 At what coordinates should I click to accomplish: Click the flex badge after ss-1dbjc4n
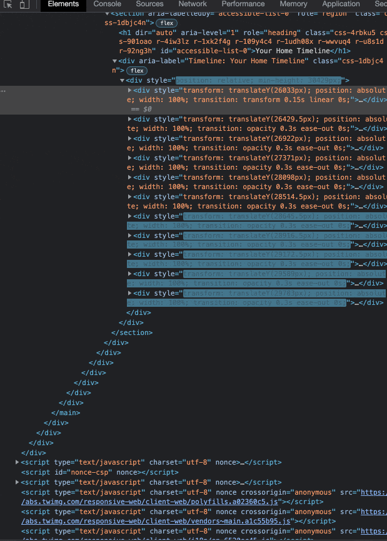click(x=167, y=23)
